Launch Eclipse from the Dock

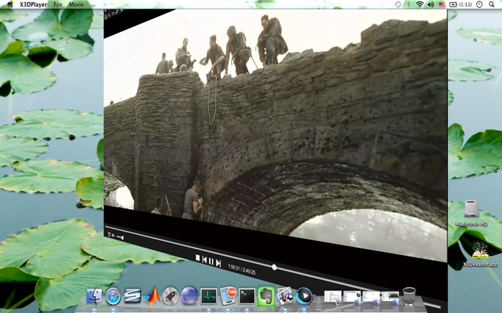click(190, 295)
